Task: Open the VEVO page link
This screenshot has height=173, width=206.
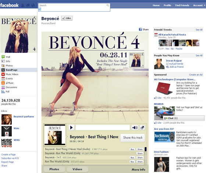Action: [17, 140]
